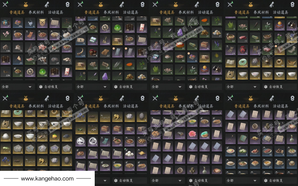Open the 活动道具 tab in bottom-right panel
This screenshot has height=186, width=298.
pyautogui.click(x=281, y=106)
